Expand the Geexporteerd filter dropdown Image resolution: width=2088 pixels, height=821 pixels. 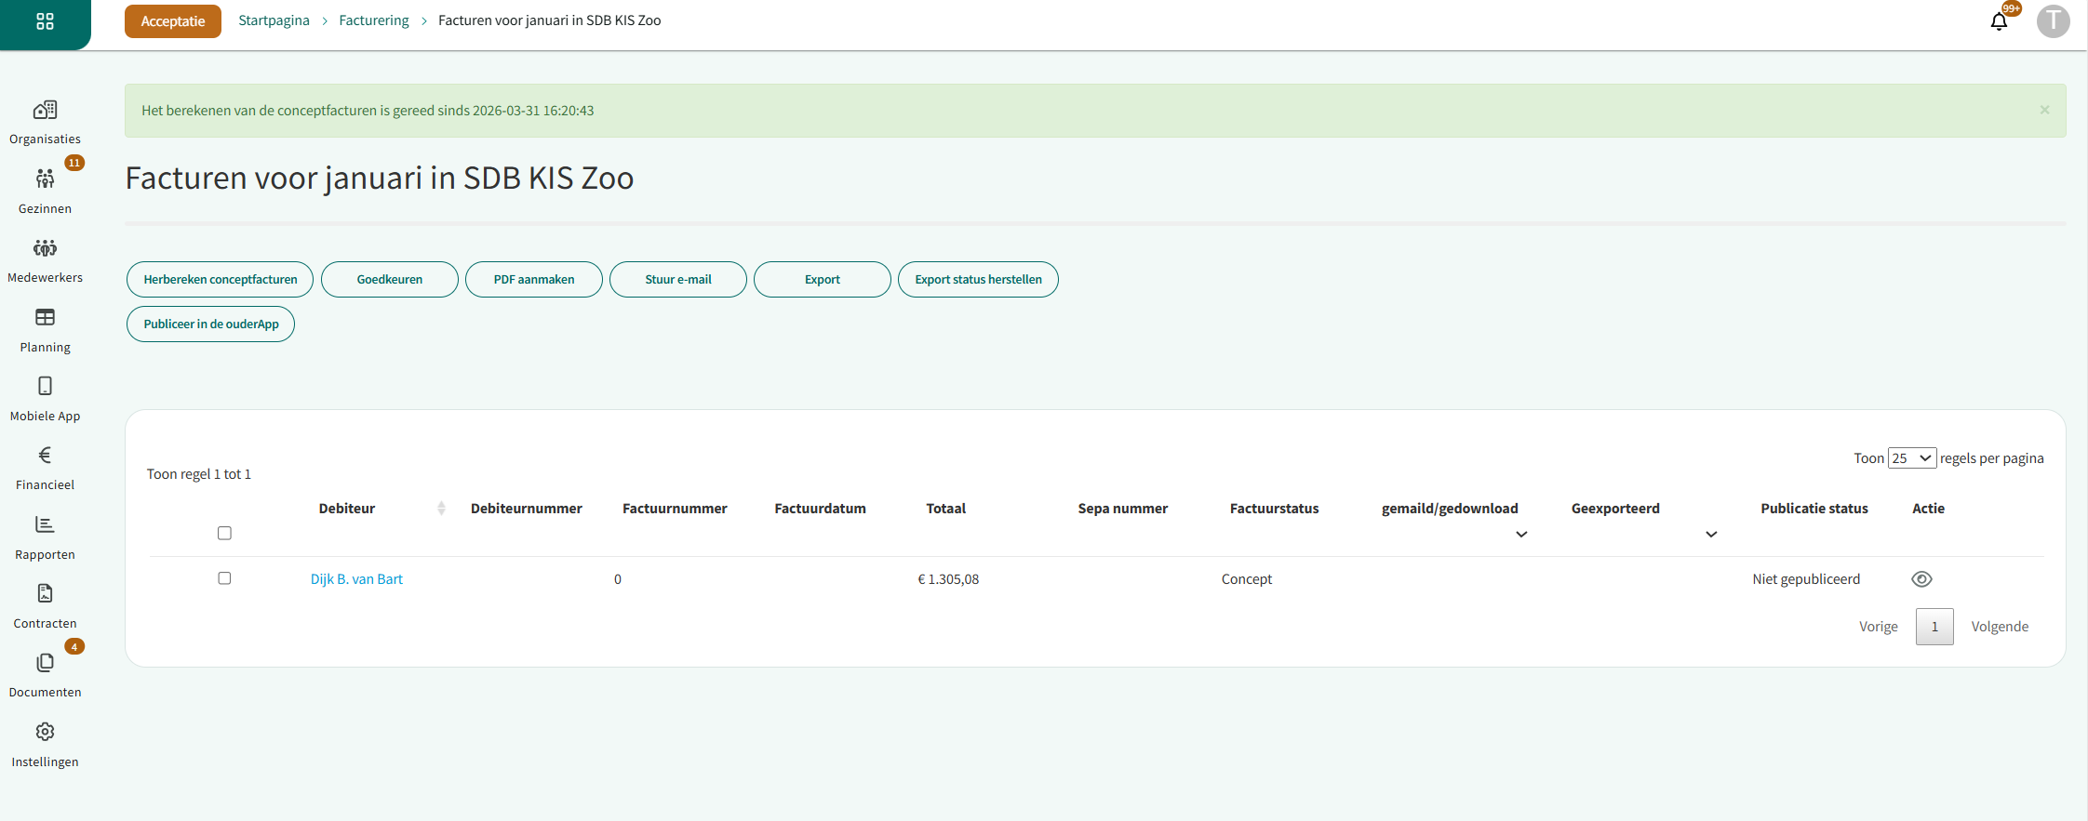point(1711,535)
